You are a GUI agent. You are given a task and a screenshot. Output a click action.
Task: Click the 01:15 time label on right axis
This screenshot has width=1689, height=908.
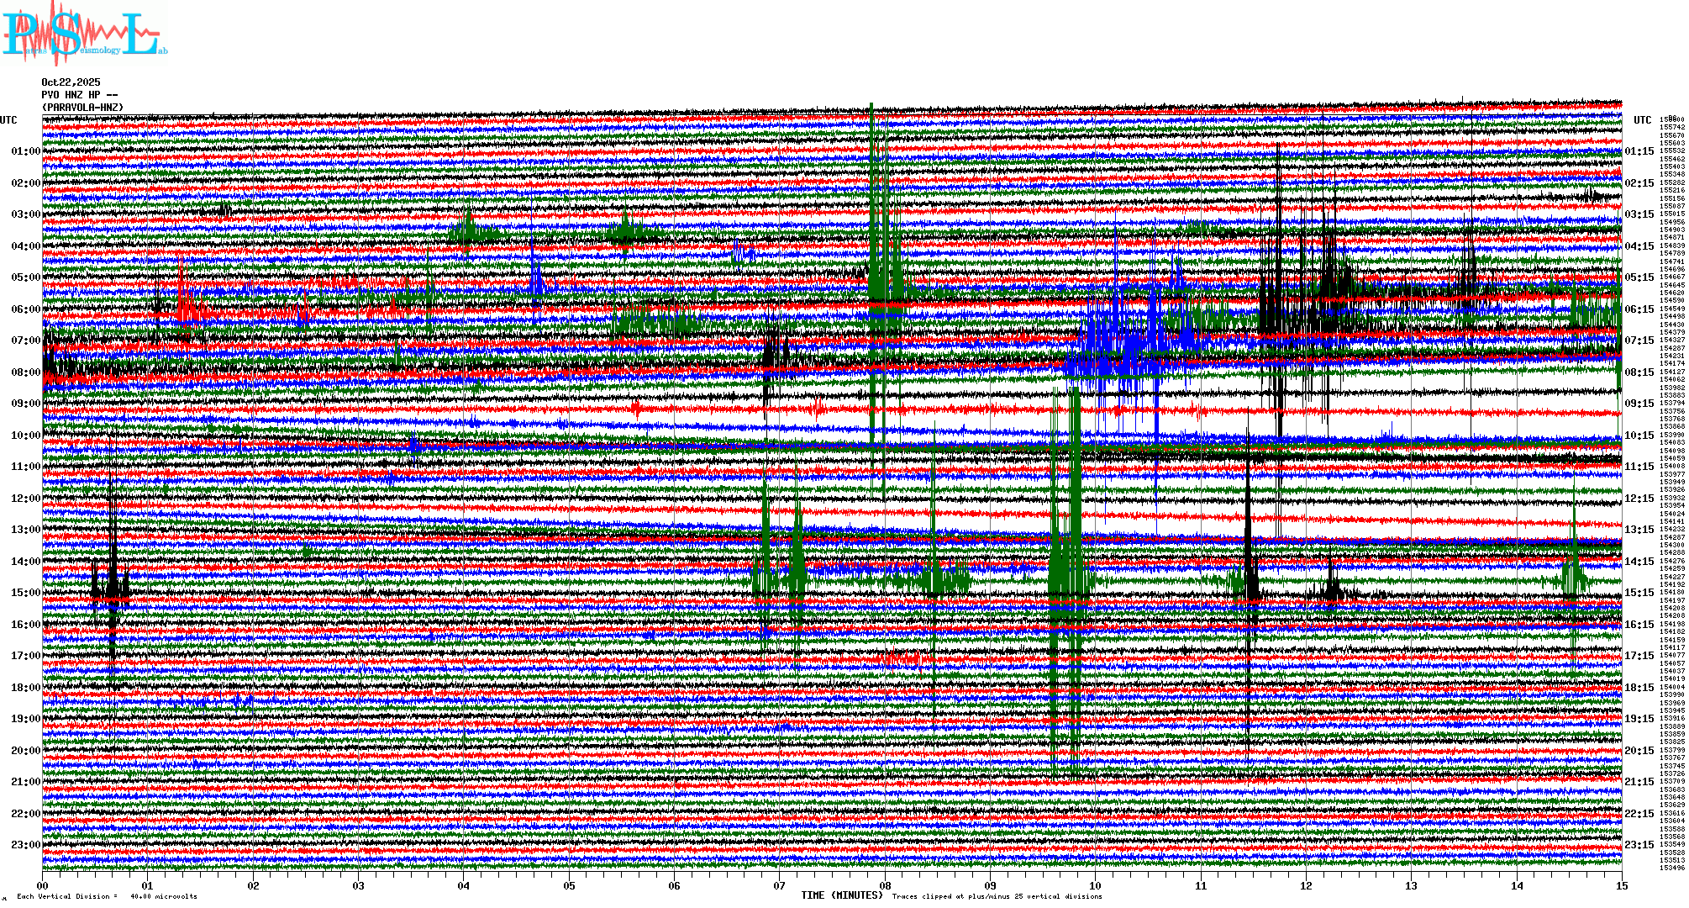pyautogui.click(x=1639, y=152)
